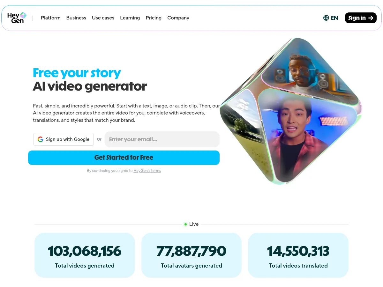Click the HeyGen logo icon
This screenshot has height=287, width=383.
tap(17, 18)
